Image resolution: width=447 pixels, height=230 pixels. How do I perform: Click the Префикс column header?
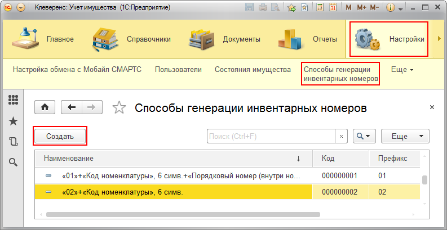pyautogui.click(x=395, y=159)
